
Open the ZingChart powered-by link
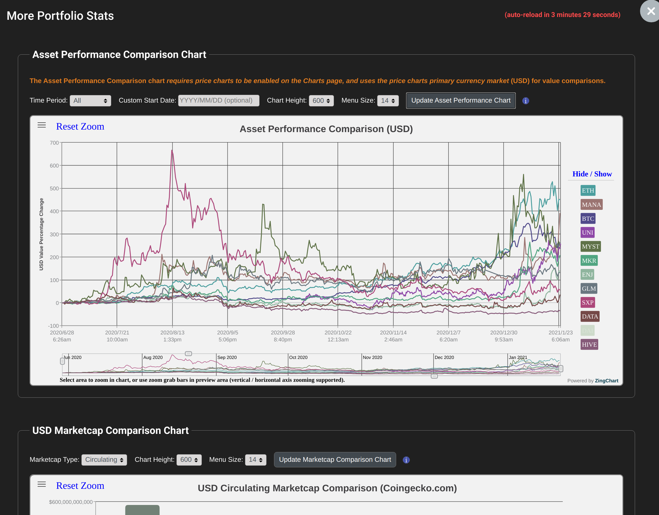click(607, 381)
